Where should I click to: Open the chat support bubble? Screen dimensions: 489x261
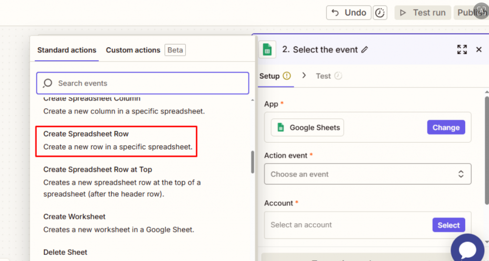pos(467,249)
